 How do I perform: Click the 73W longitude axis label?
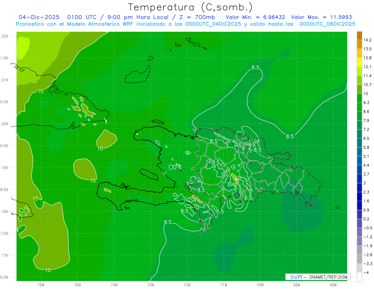(x=151, y=285)
